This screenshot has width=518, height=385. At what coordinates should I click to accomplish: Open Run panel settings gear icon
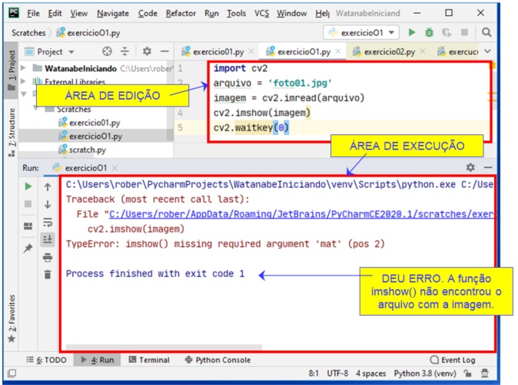[470, 167]
